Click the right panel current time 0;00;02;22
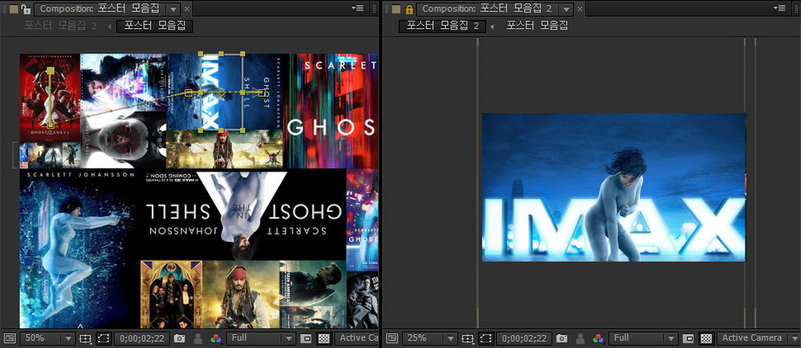Screen dimensions: 801x348 pos(524,339)
